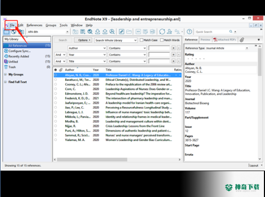Switch to Online Search Mode globe icon
The image size is (265, 197).
pos(14,32)
